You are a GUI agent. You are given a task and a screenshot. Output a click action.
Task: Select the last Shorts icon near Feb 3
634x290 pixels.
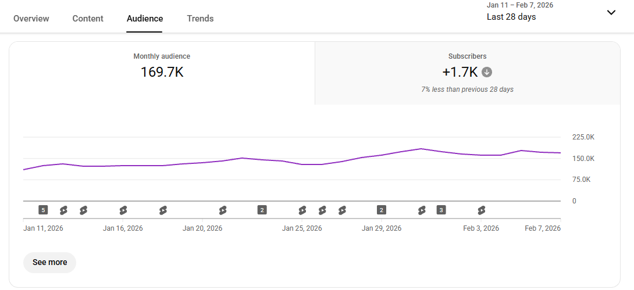[481, 210]
